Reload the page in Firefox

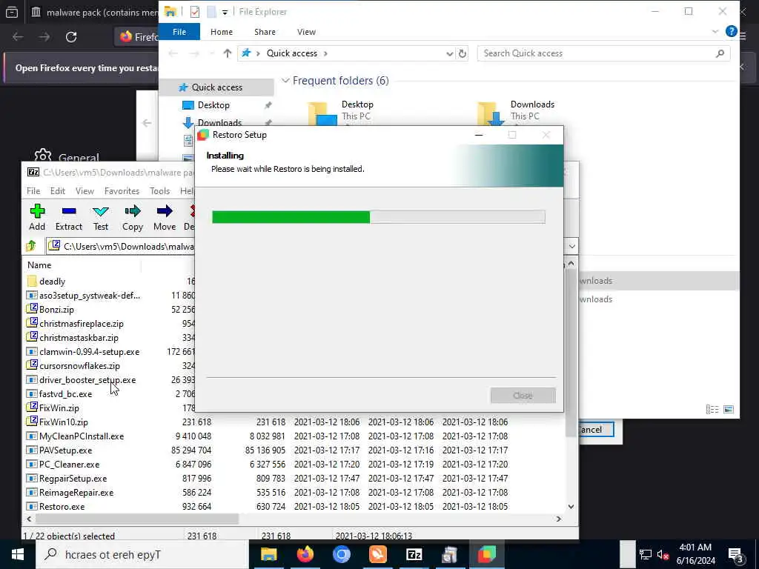pos(71,37)
